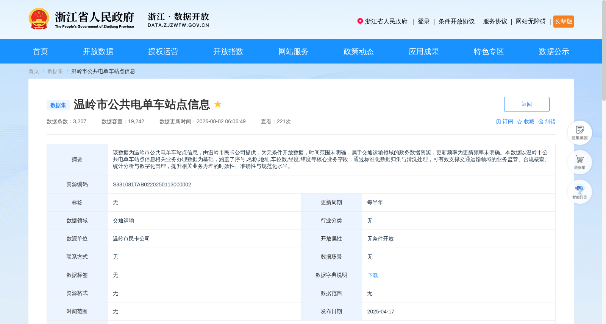Screen dimensions: 606x324
Task: Click the Zhejiang government emblem logo
Action: pyautogui.click(x=39, y=19)
